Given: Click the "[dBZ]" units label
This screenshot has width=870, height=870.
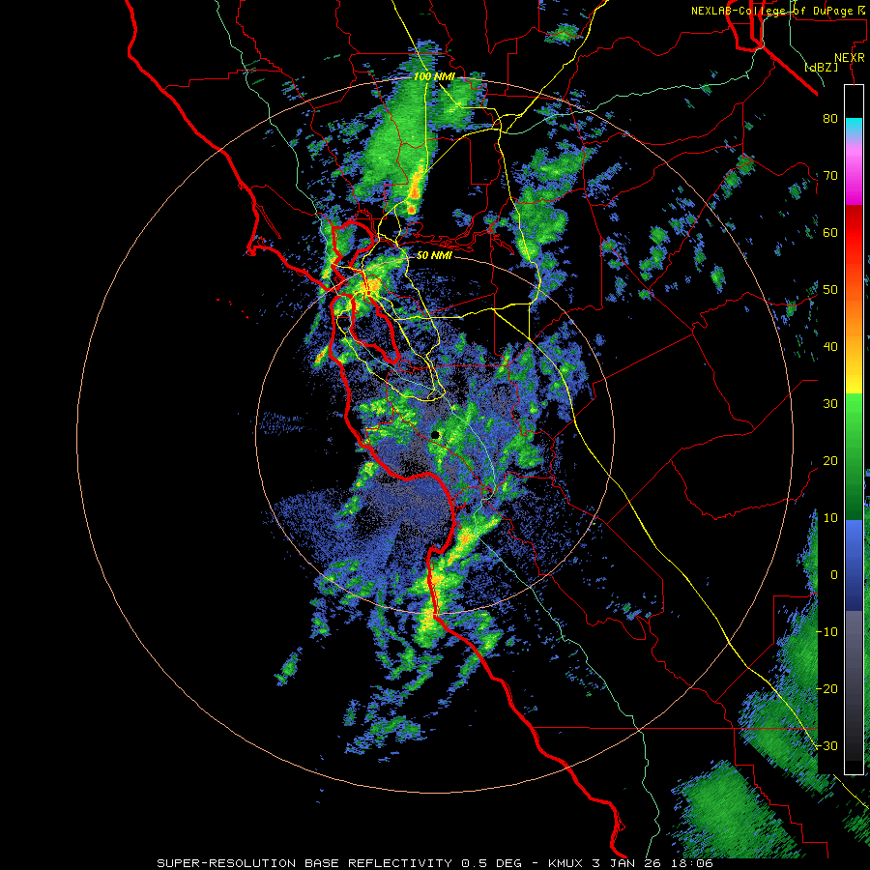Looking at the screenshot, I should [822, 68].
